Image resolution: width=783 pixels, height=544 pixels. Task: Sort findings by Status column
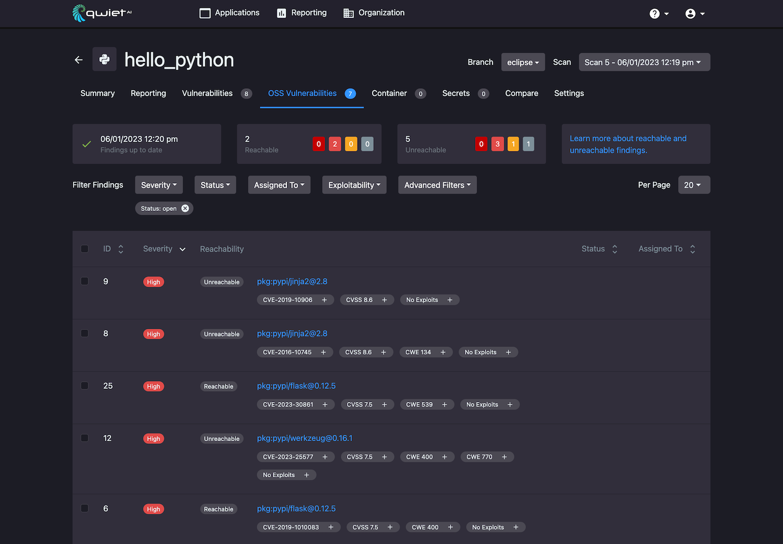click(x=614, y=249)
